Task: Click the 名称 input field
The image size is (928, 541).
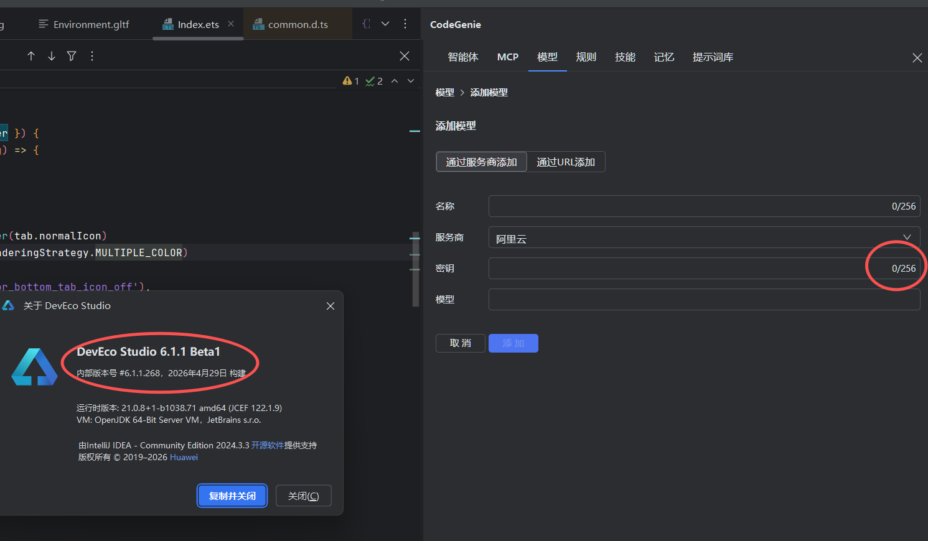Action: [x=704, y=206]
